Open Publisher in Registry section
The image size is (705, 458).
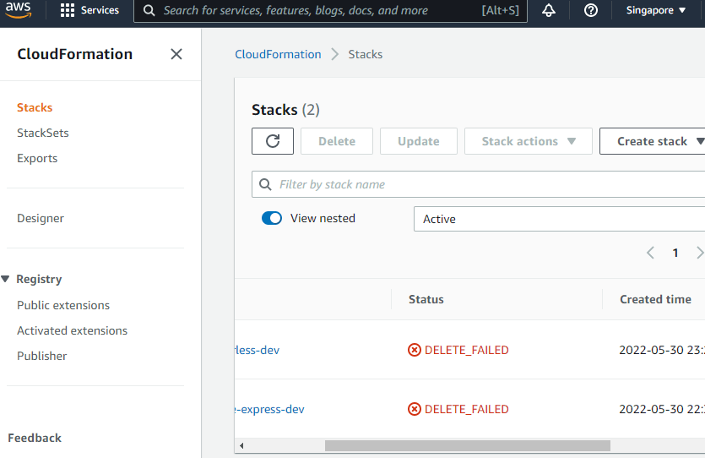42,356
